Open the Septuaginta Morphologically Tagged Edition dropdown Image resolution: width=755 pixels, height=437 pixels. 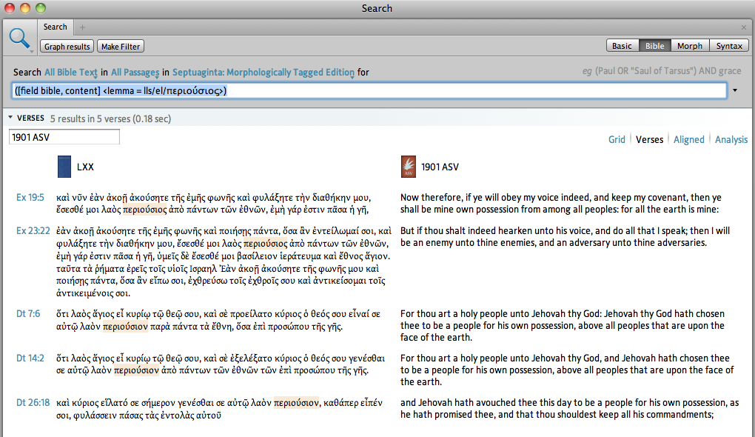point(264,73)
